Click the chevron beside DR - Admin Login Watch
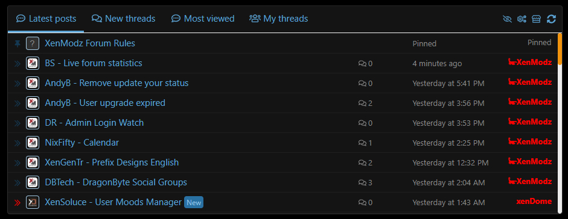The height and width of the screenshot is (219, 568). tap(18, 123)
